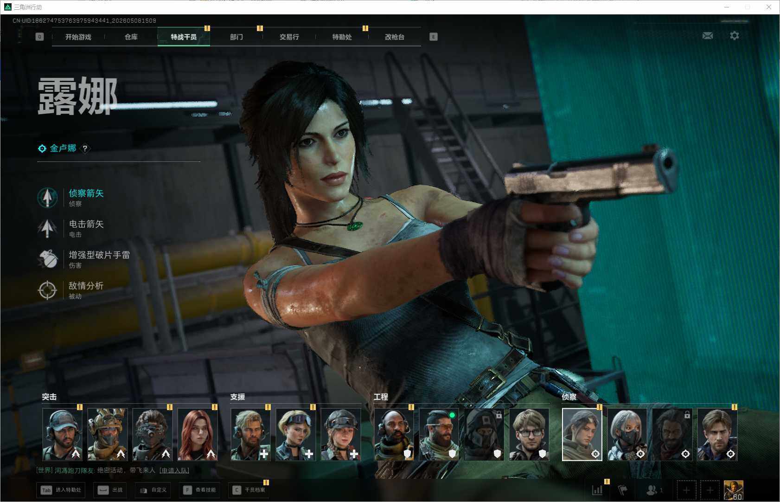
Task: Click the left empty teammate plus slot
Action: [x=686, y=490]
